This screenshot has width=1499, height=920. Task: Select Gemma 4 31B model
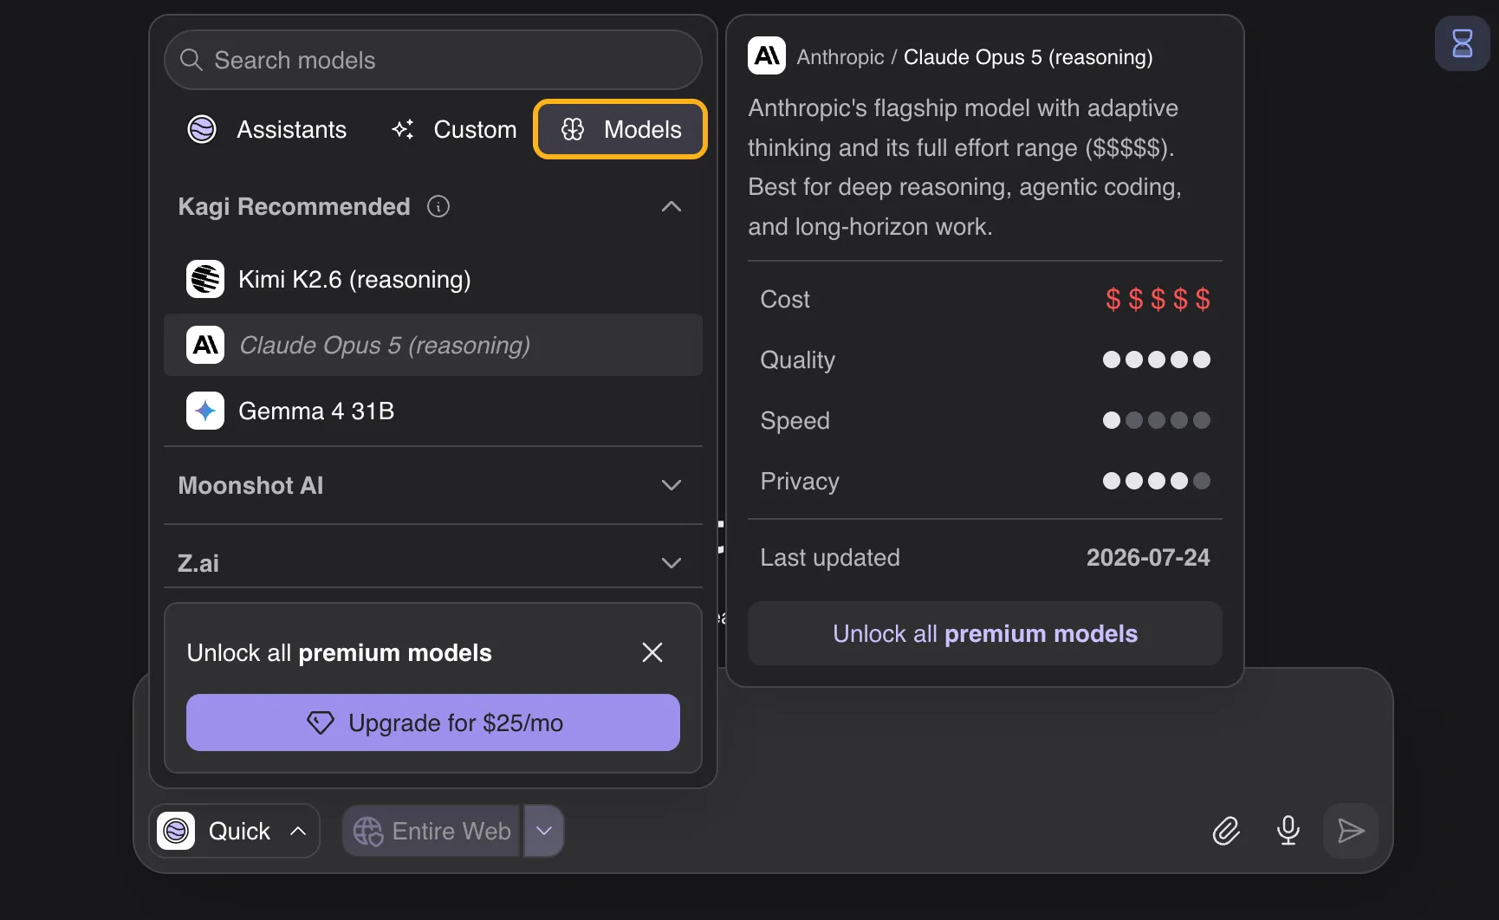433,411
